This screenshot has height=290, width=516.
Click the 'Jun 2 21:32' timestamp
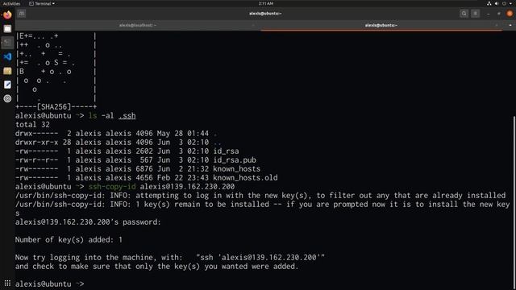point(183,169)
